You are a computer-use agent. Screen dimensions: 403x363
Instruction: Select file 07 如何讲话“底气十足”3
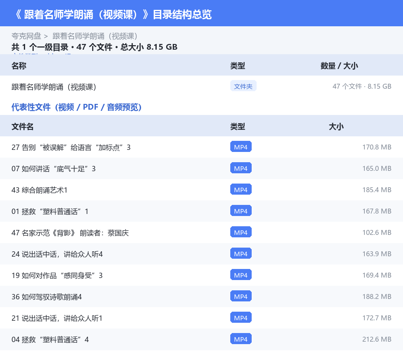coord(53,169)
